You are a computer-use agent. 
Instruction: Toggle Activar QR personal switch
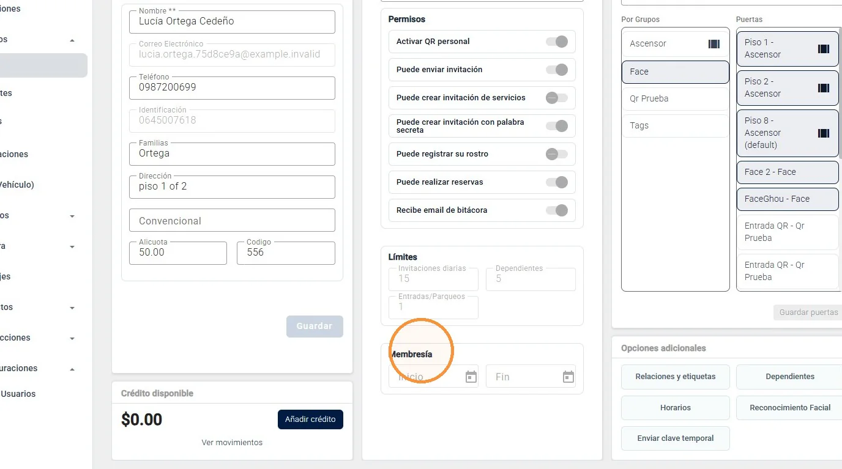(x=557, y=42)
